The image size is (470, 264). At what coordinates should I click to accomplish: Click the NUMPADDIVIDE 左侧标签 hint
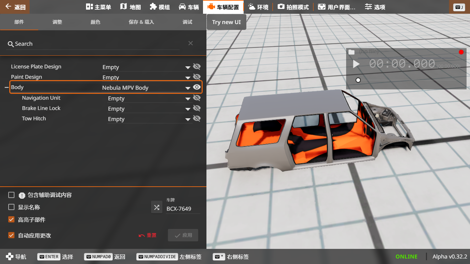[169, 256]
